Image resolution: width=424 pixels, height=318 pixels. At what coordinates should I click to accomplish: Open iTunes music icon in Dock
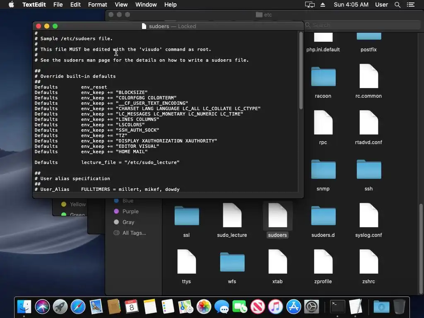pyautogui.click(x=275, y=307)
